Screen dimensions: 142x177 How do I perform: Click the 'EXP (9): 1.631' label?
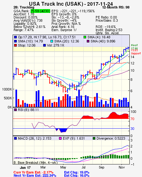tap(74, 138)
